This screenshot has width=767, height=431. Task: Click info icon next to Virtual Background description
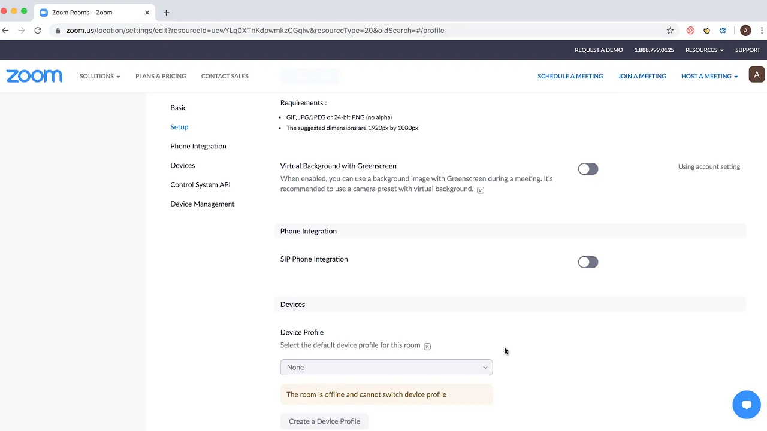point(481,190)
